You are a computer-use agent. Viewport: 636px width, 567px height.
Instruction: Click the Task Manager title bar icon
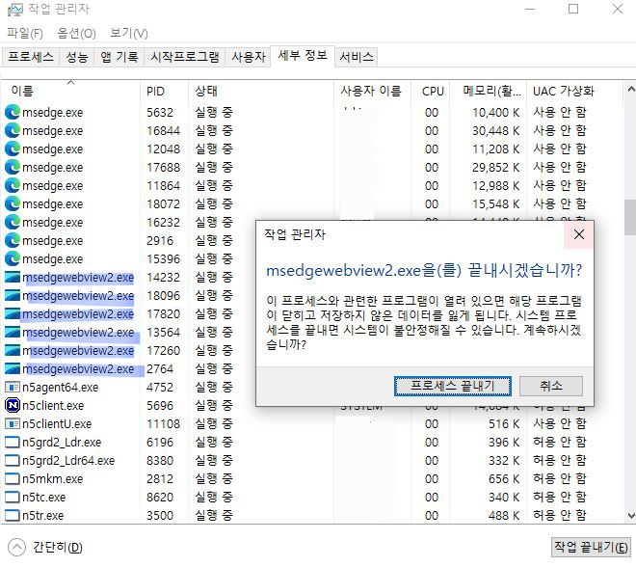click(15, 10)
